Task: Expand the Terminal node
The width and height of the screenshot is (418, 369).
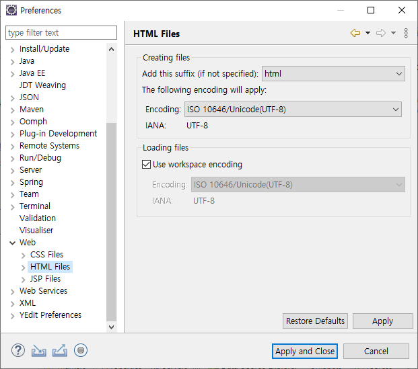Action: pyautogui.click(x=12, y=207)
